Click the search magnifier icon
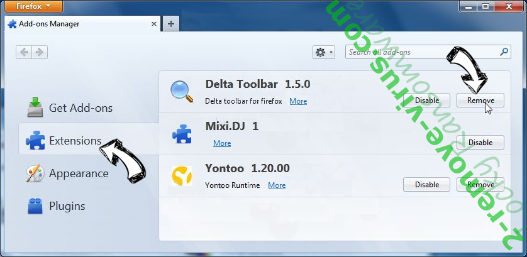The width and height of the screenshot is (527, 257). pos(504,52)
